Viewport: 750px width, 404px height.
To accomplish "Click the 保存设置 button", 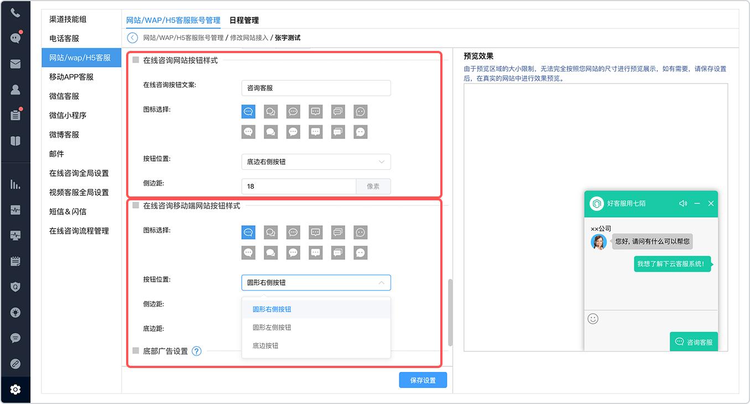I will 423,380.
